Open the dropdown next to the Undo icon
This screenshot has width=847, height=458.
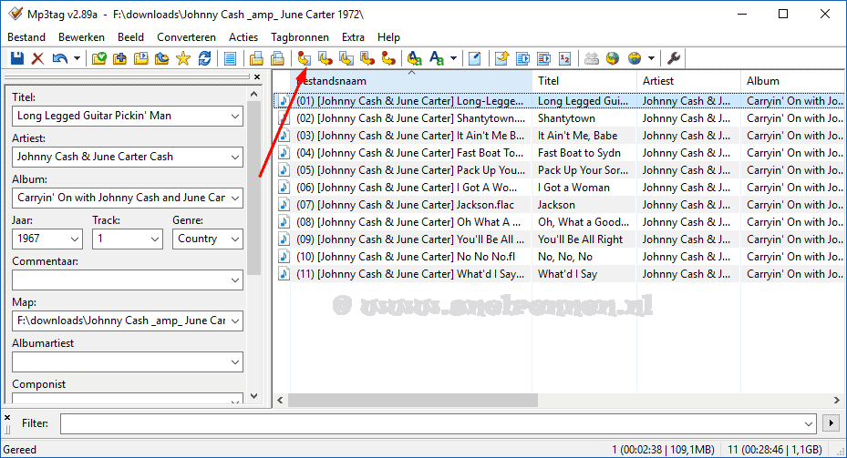(77, 58)
